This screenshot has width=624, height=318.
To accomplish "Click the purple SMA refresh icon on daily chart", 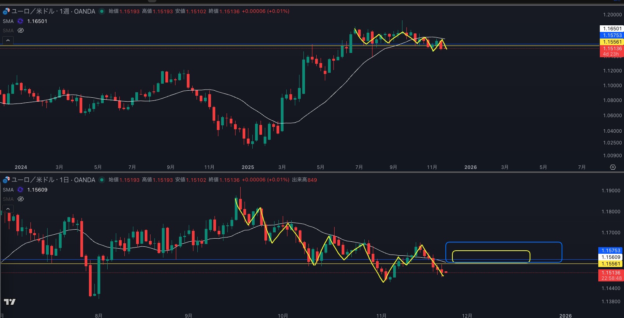I will [x=20, y=190].
